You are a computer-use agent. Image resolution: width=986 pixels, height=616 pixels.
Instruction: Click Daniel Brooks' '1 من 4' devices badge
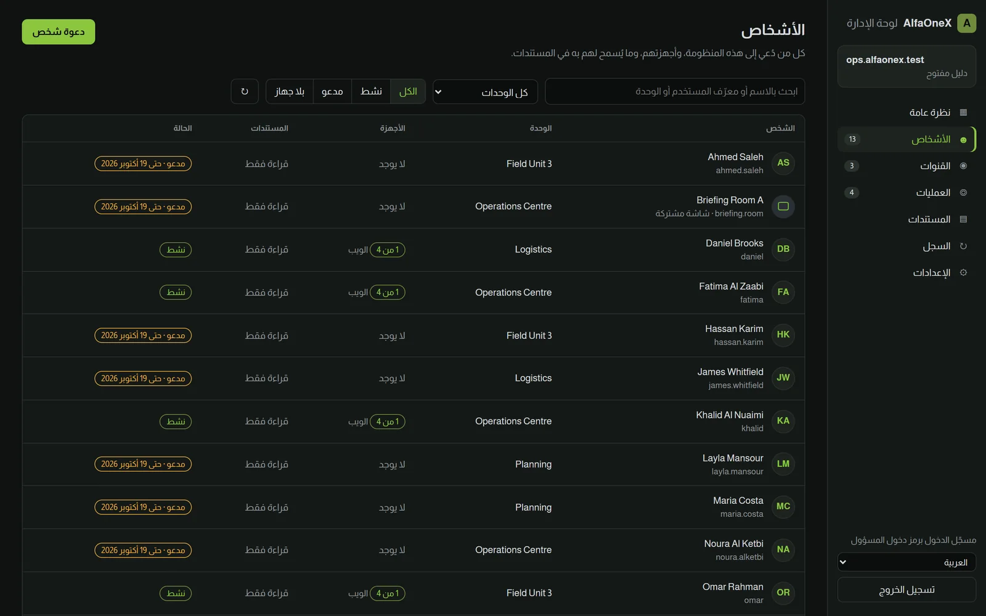[x=388, y=249]
